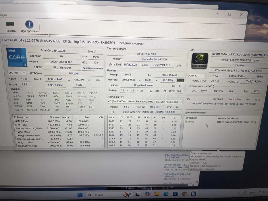Open the Пам'ять memory toolbar icon

tap(10, 26)
